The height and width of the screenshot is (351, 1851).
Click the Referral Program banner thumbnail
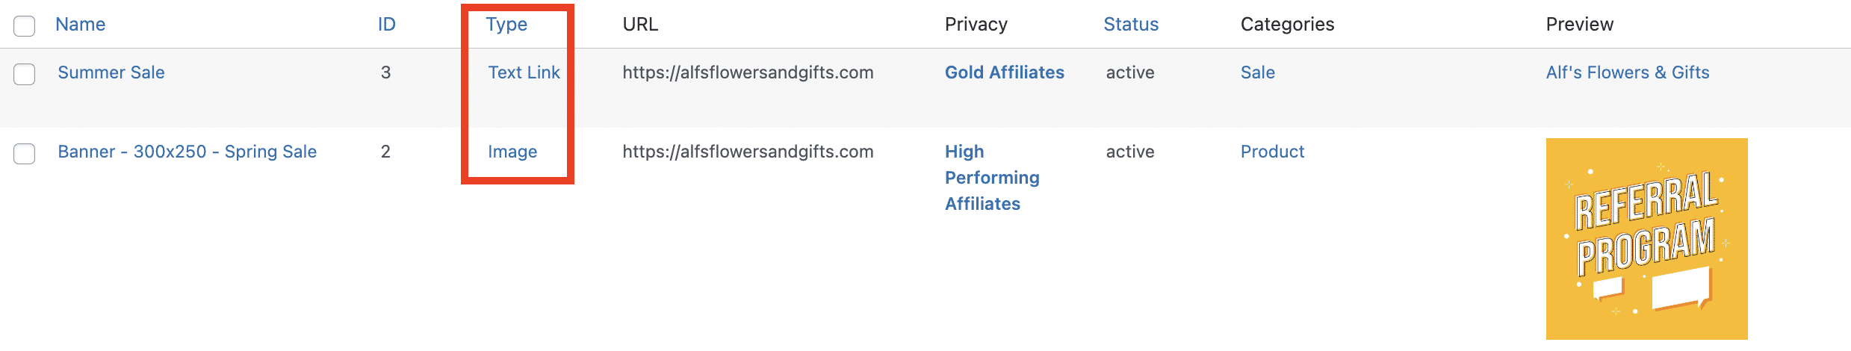click(1647, 239)
